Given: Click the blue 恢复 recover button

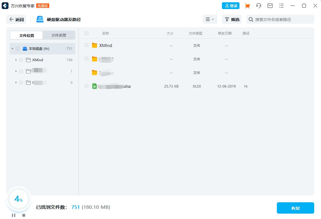Looking at the screenshot, I should [x=295, y=208].
